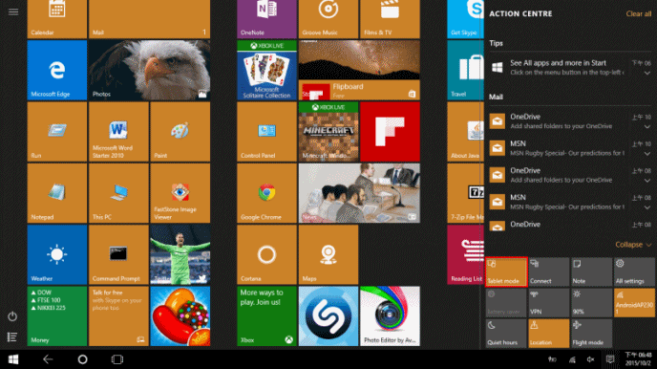
Task: Open Microsoft Solitaire Collection tile
Action: pyautogui.click(x=267, y=70)
